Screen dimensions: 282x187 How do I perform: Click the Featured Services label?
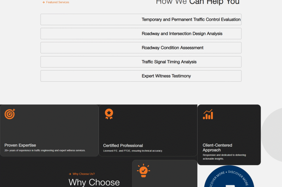point(57,2)
